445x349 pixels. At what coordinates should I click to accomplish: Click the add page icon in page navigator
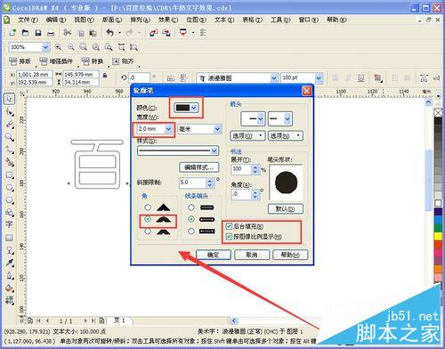101,321
